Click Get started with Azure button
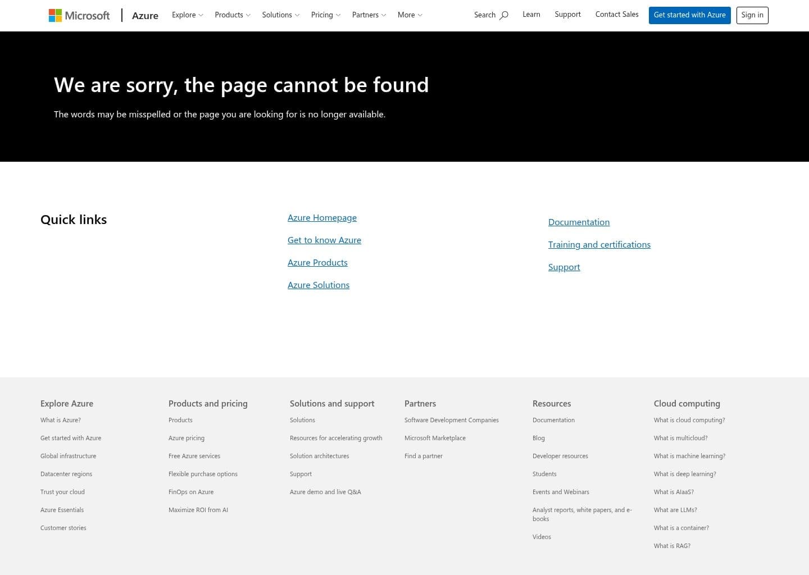The height and width of the screenshot is (575, 809). point(690,15)
